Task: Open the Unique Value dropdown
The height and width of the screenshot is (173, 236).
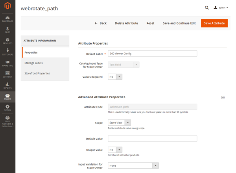Action: pos(115,150)
